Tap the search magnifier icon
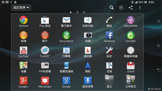 pyautogui.click(x=112, y=8)
